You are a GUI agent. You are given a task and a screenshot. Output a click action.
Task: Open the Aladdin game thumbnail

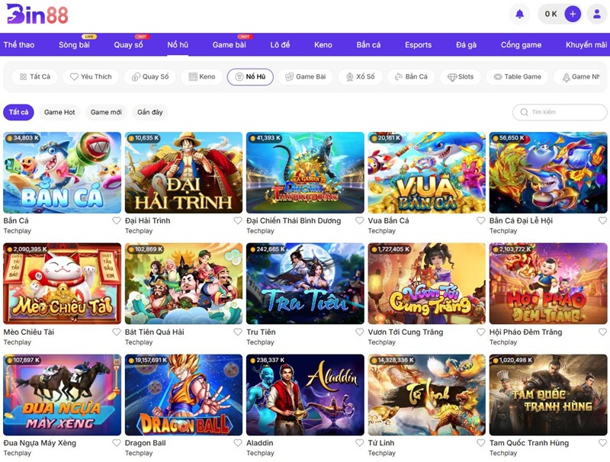[x=306, y=395]
